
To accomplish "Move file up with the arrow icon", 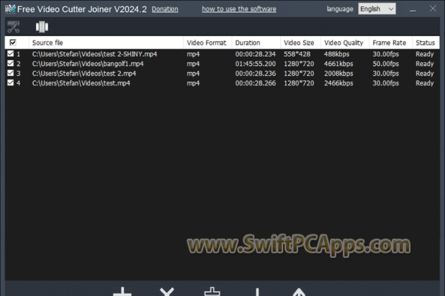I will [299, 292].
